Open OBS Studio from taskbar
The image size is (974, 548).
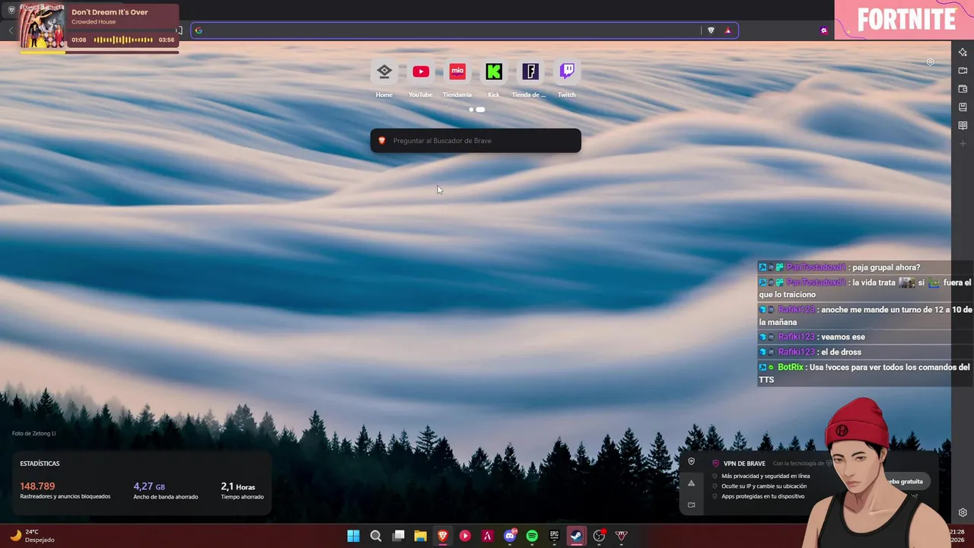(x=599, y=536)
